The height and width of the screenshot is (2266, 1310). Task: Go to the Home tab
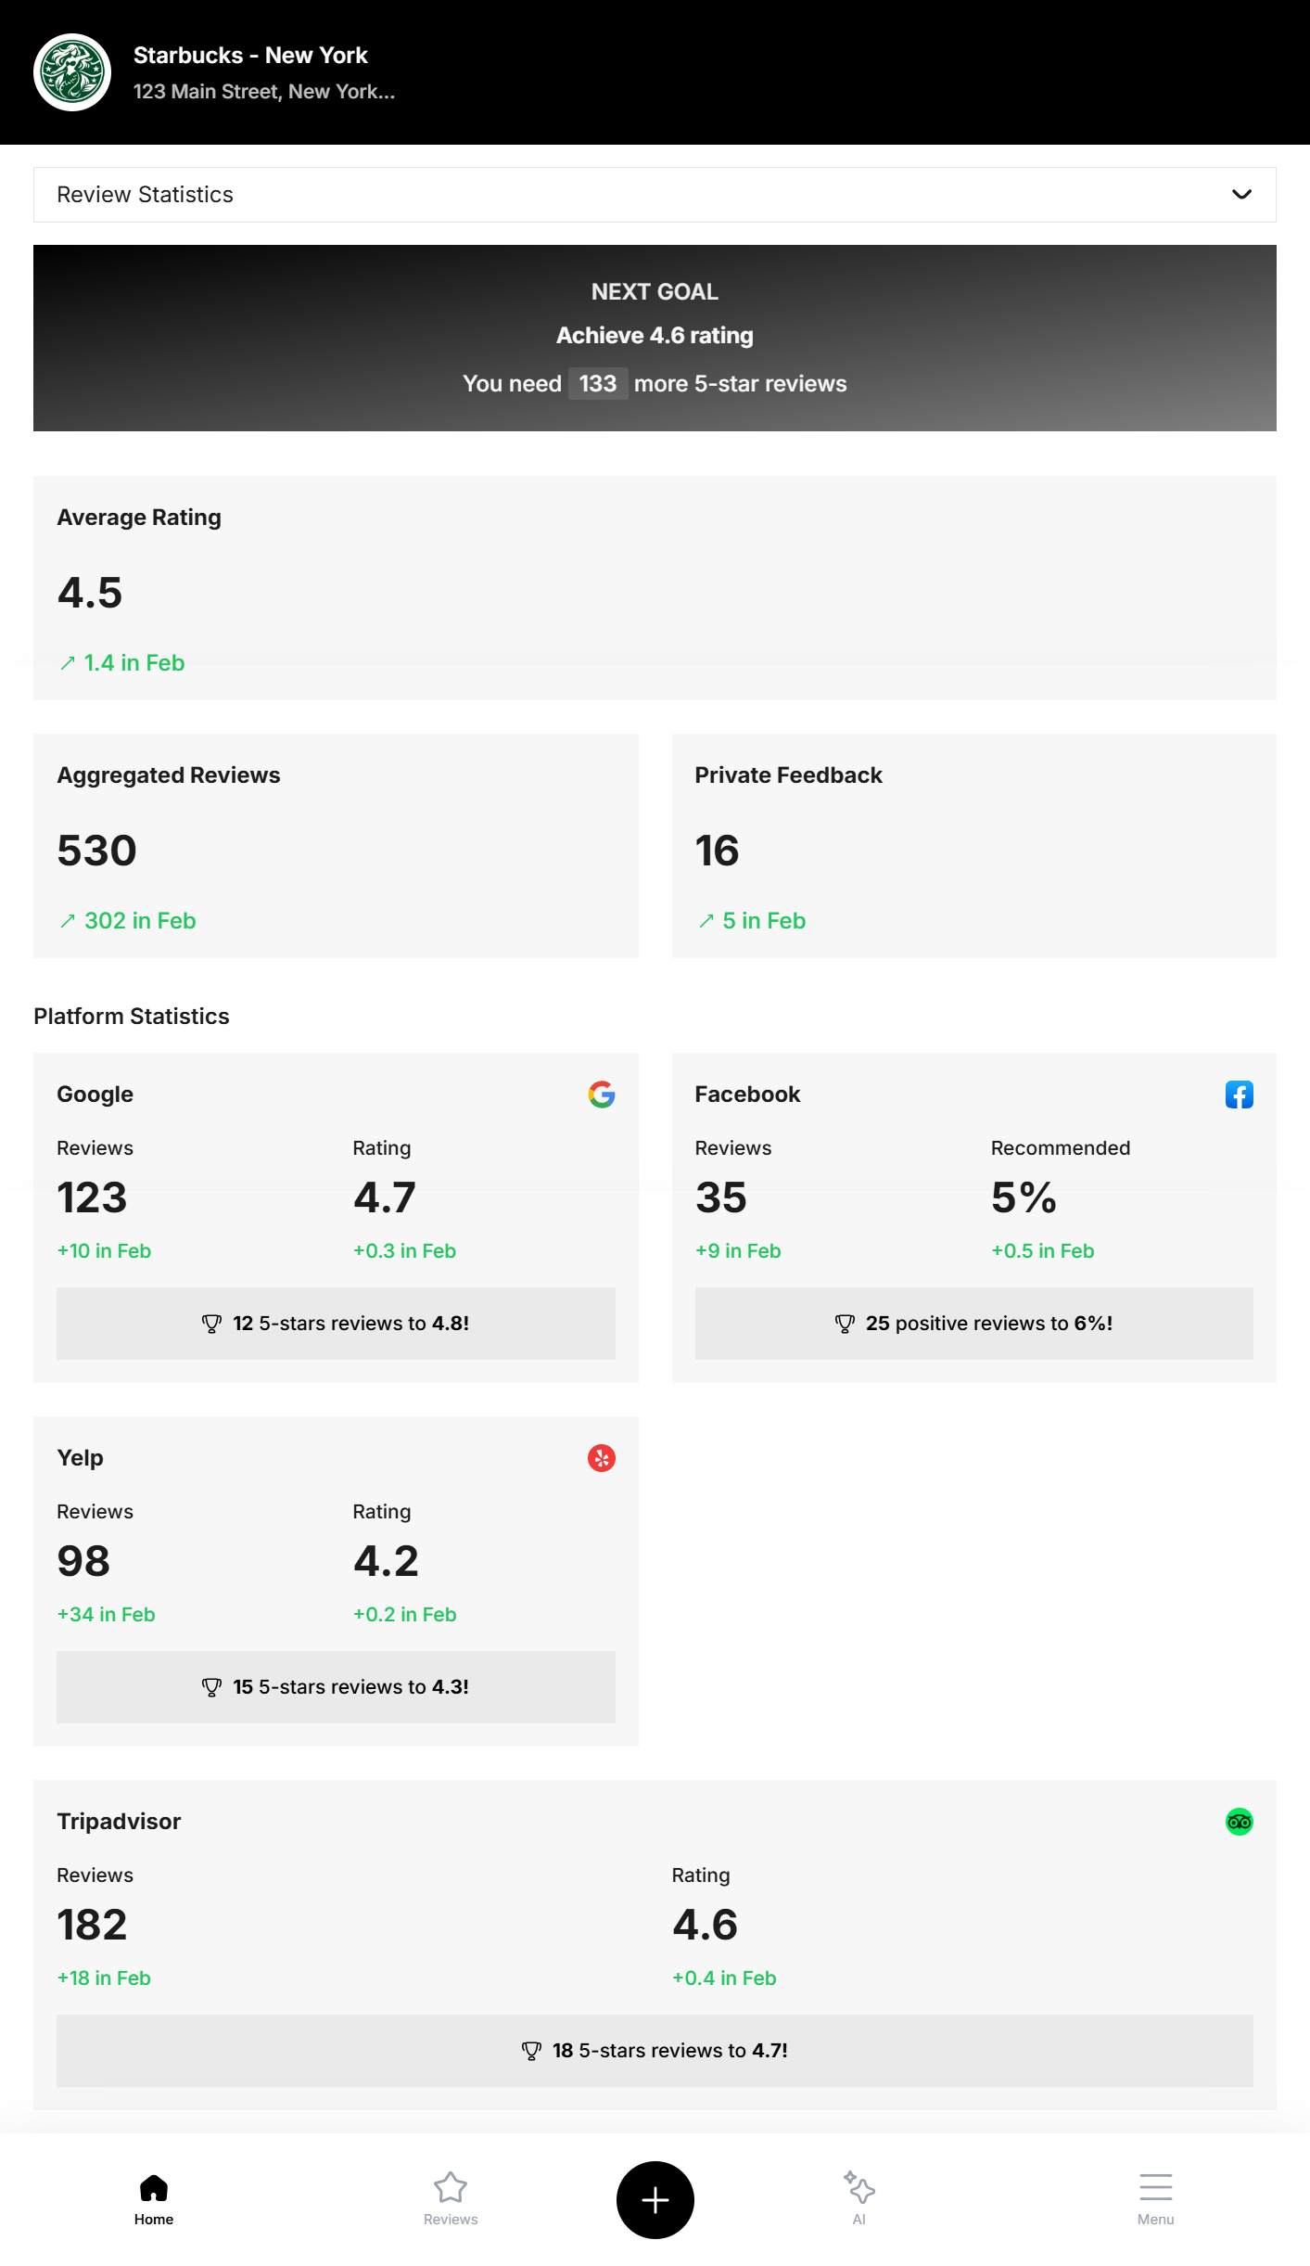[x=154, y=2197]
